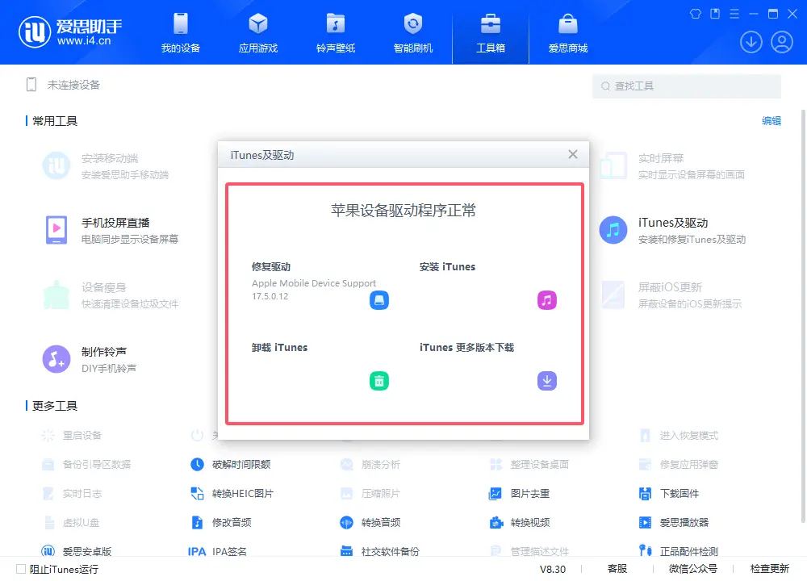Launch 实时日志 tool
Image resolution: width=807 pixels, height=581 pixels.
[x=72, y=494]
